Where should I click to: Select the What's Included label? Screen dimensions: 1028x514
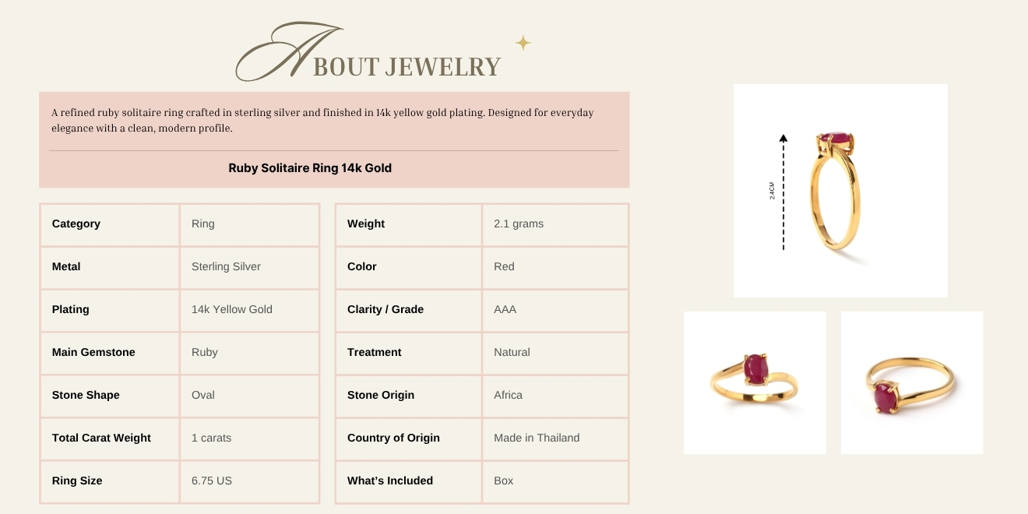[390, 481]
